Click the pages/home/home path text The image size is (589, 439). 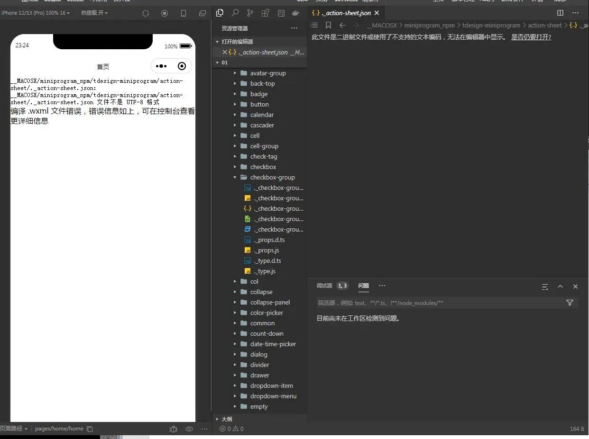59,429
